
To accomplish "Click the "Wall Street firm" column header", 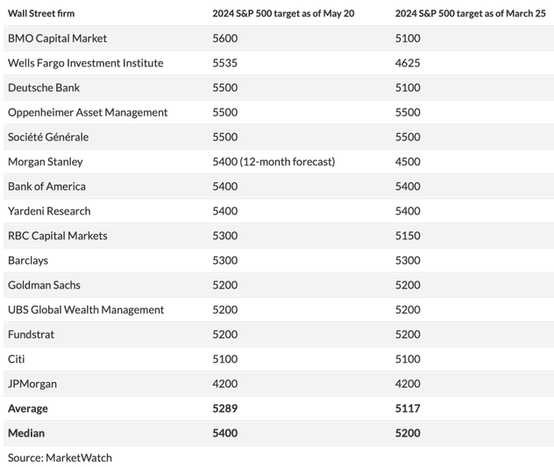I will pos(46,13).
